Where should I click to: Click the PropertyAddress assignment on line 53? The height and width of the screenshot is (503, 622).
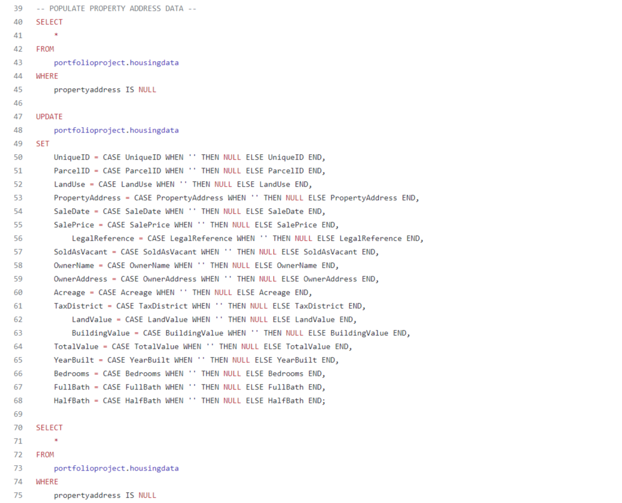(x=236, y=197)
